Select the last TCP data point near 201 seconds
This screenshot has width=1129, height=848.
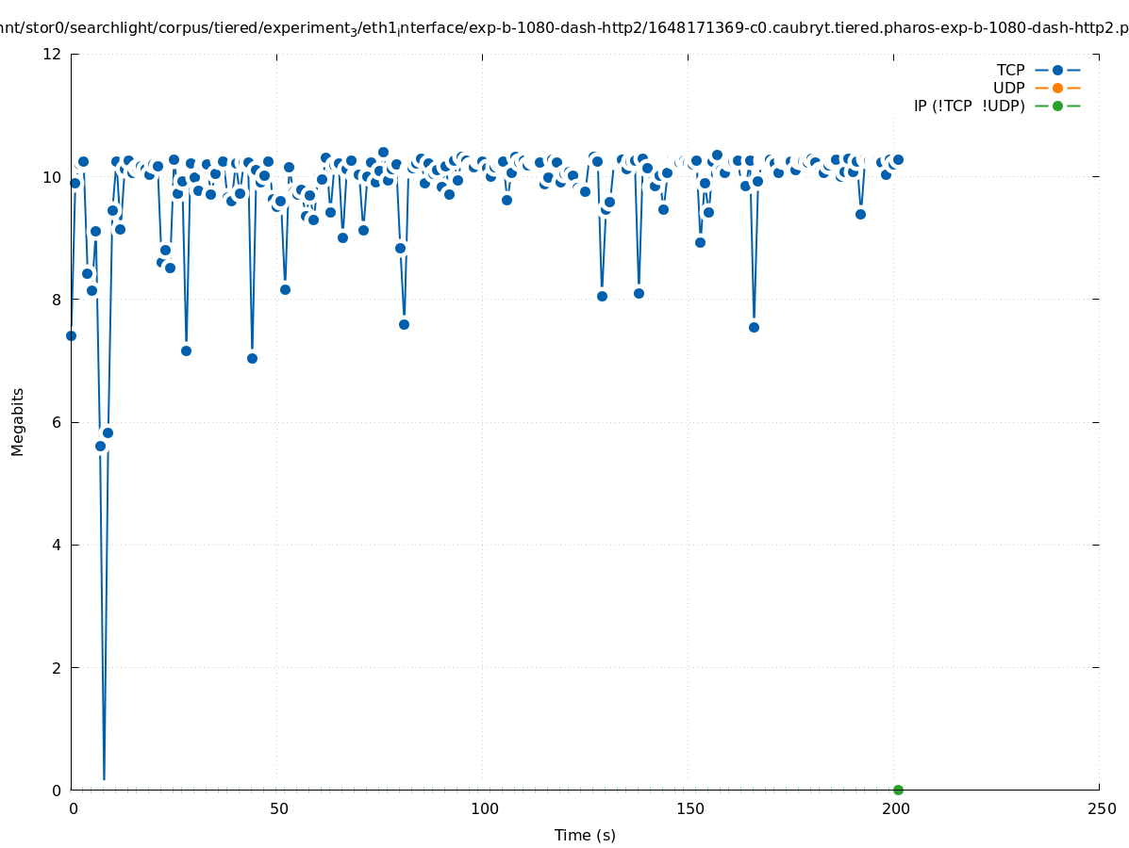(898, 159)
